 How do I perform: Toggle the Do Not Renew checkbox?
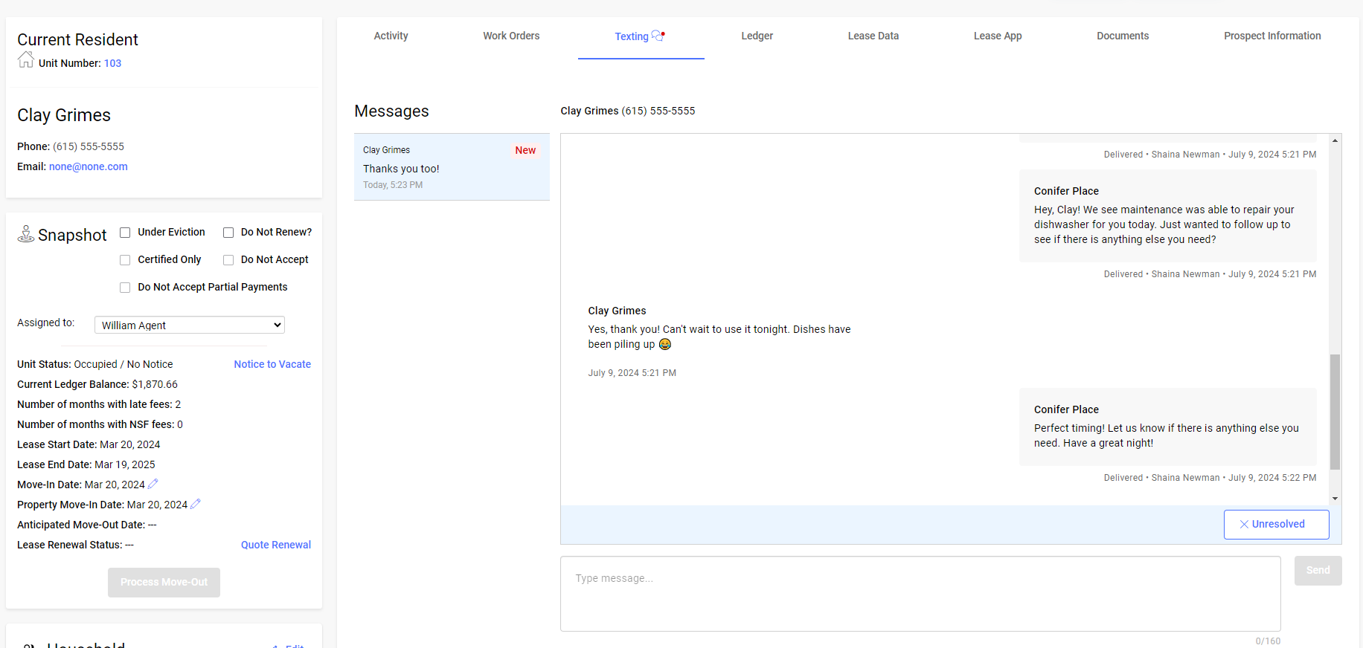point(228,233)
